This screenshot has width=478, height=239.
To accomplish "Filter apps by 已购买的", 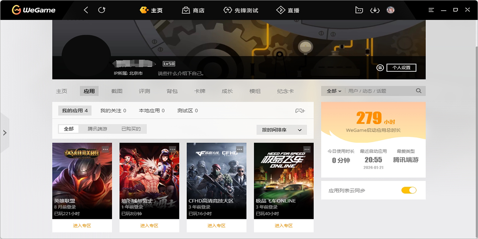I will 131,129.
